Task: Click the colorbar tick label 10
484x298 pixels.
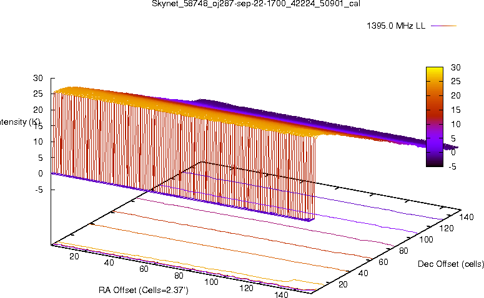Action: click(456, 124)
